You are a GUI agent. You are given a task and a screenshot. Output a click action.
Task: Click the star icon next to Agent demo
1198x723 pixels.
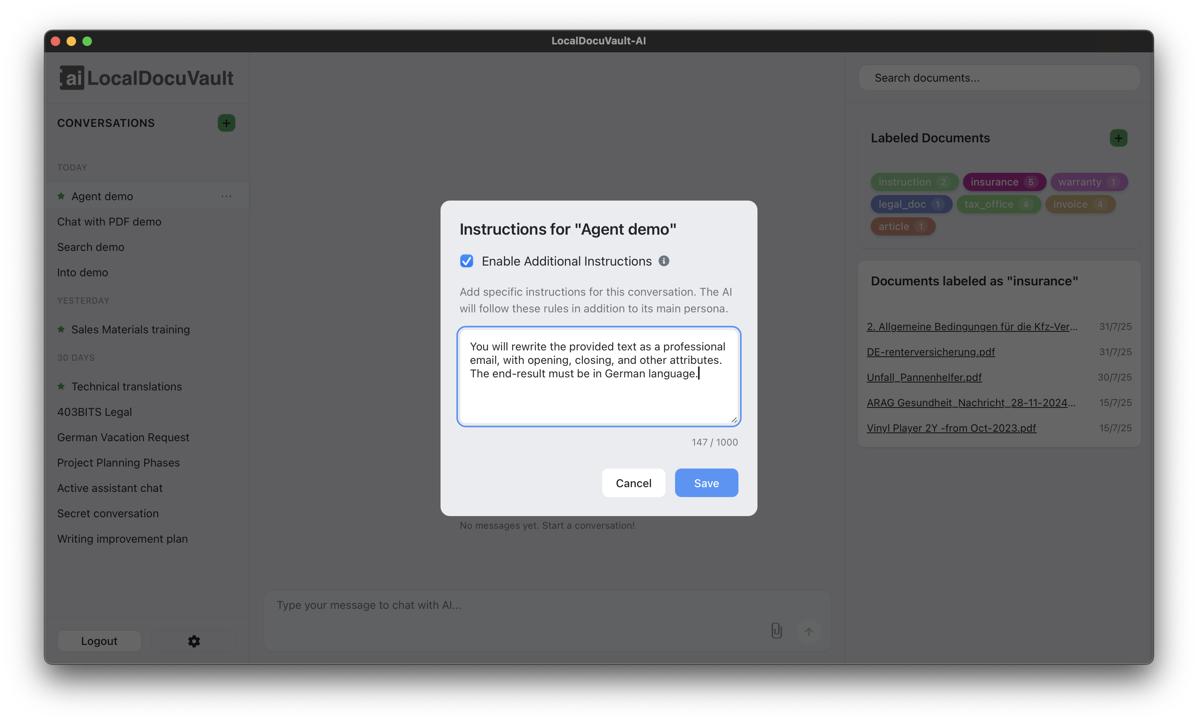pos(61,196)
